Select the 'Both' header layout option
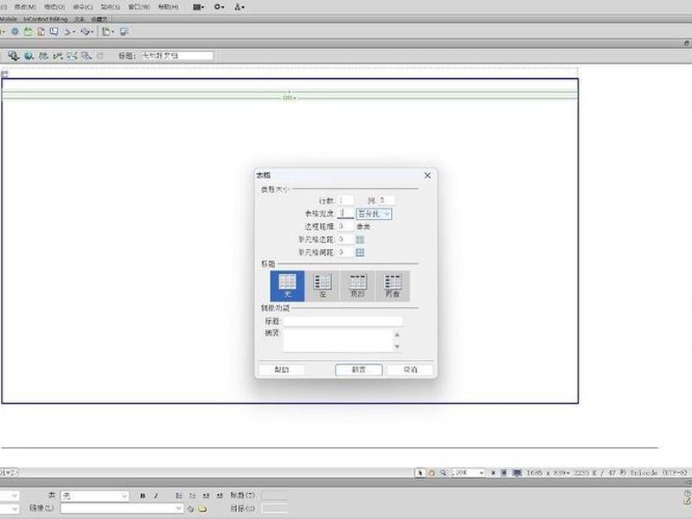The width and height of the screenshot is (692, 519). [x=393, y=286]
